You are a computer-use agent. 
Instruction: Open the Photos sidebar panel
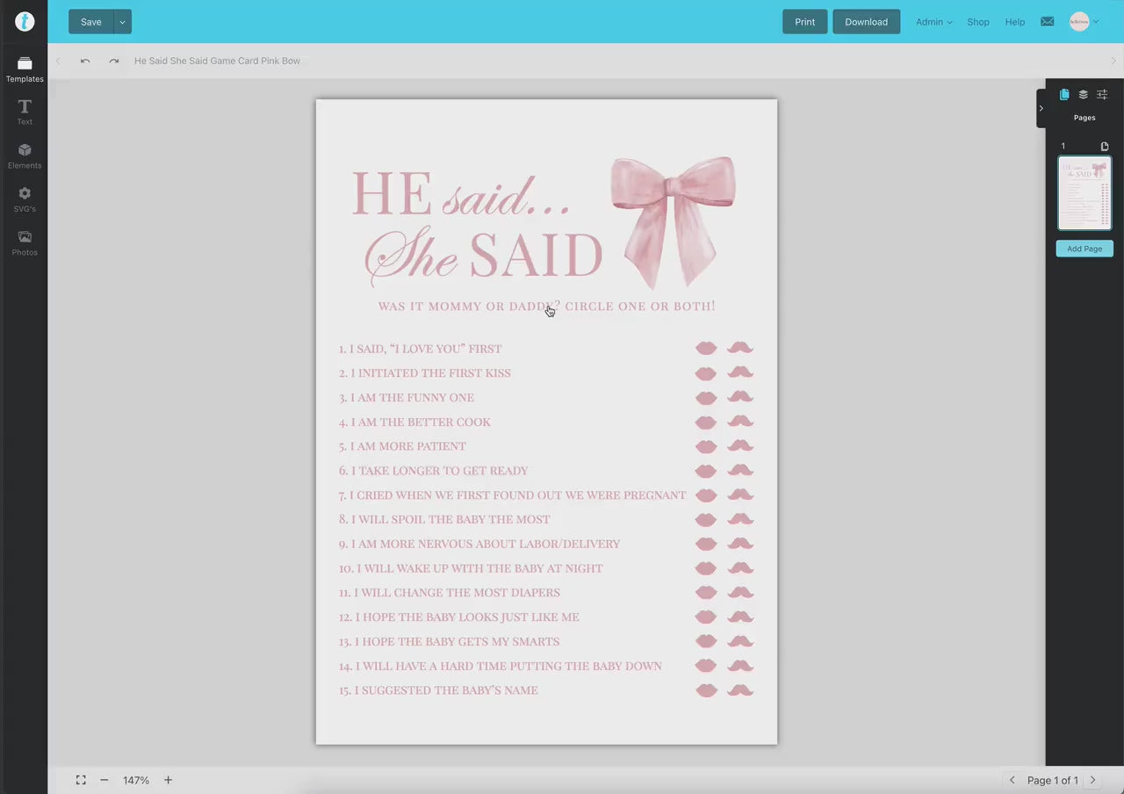(x=25, y=243)
